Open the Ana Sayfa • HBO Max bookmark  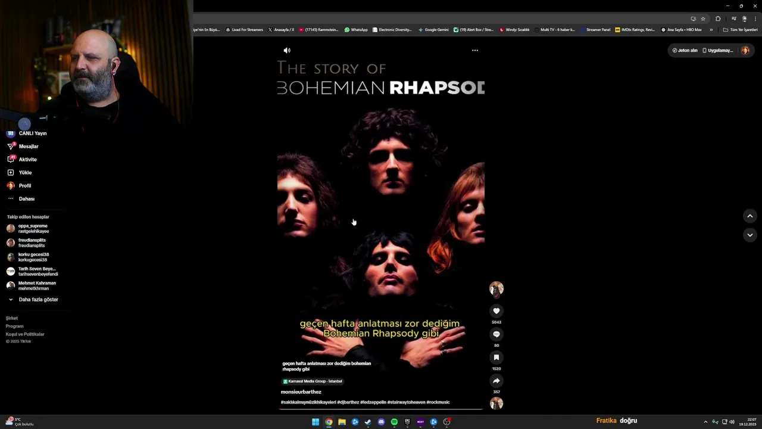(682, 30)
